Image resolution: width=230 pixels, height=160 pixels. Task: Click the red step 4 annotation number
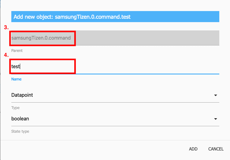(6, 55)
